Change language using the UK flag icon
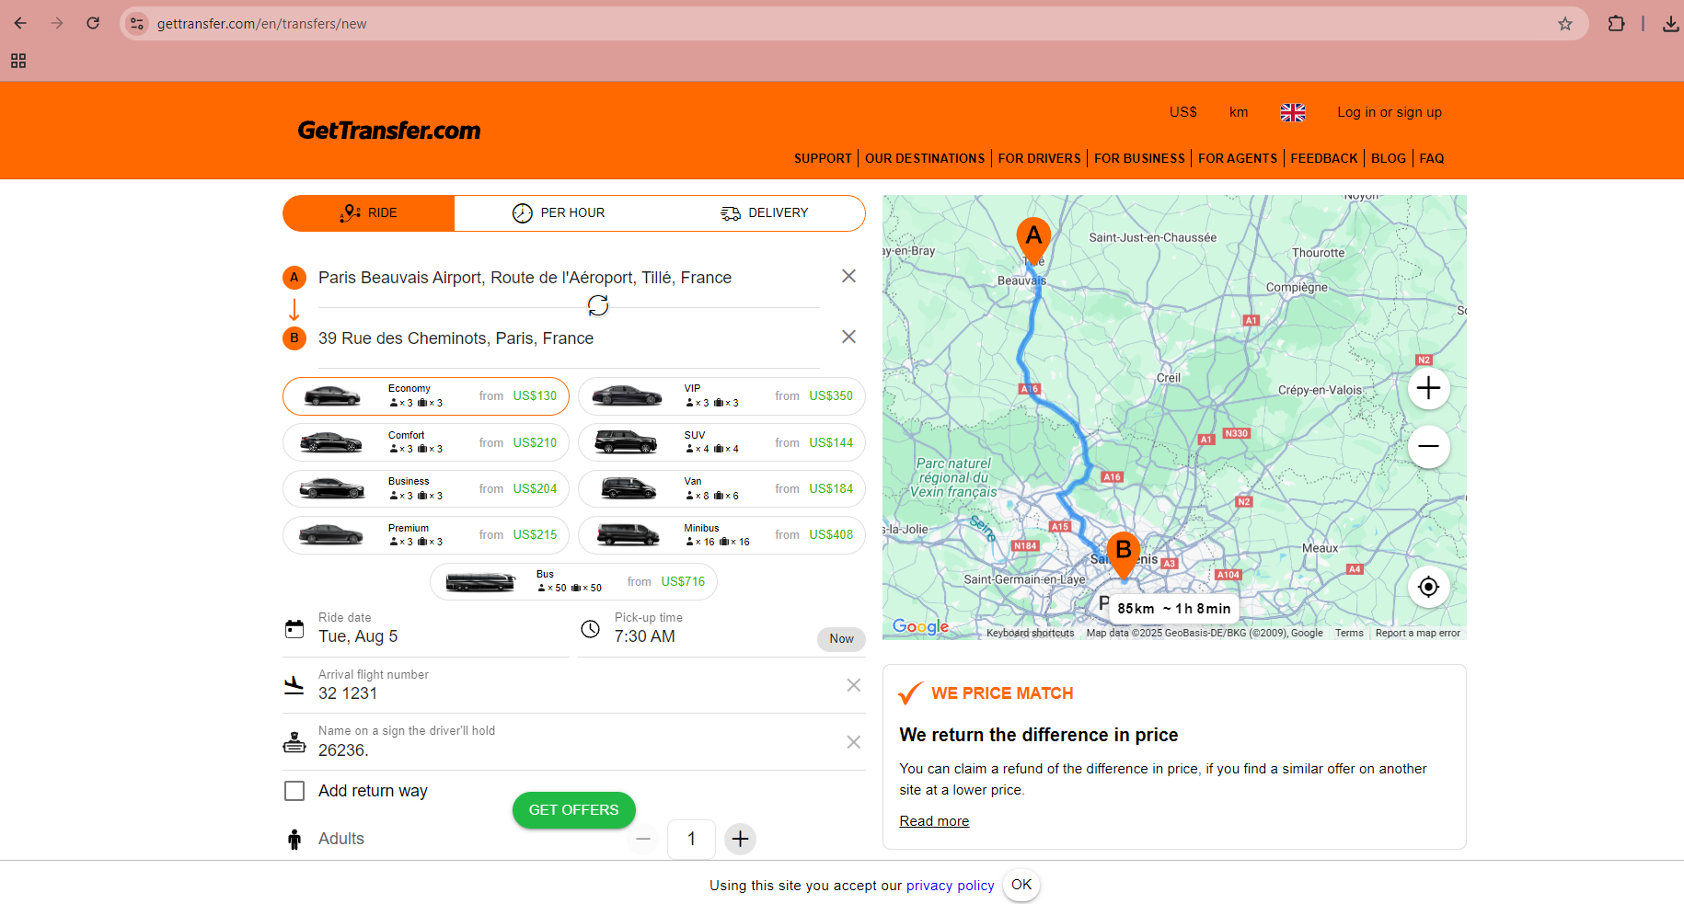The width and height of the screenshot is (1684, 904). click(1293, 112)
